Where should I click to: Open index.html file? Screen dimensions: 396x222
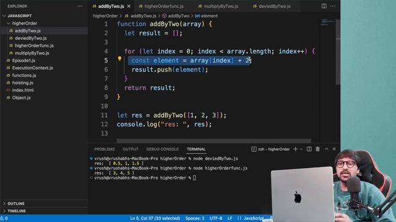(23, 90)
